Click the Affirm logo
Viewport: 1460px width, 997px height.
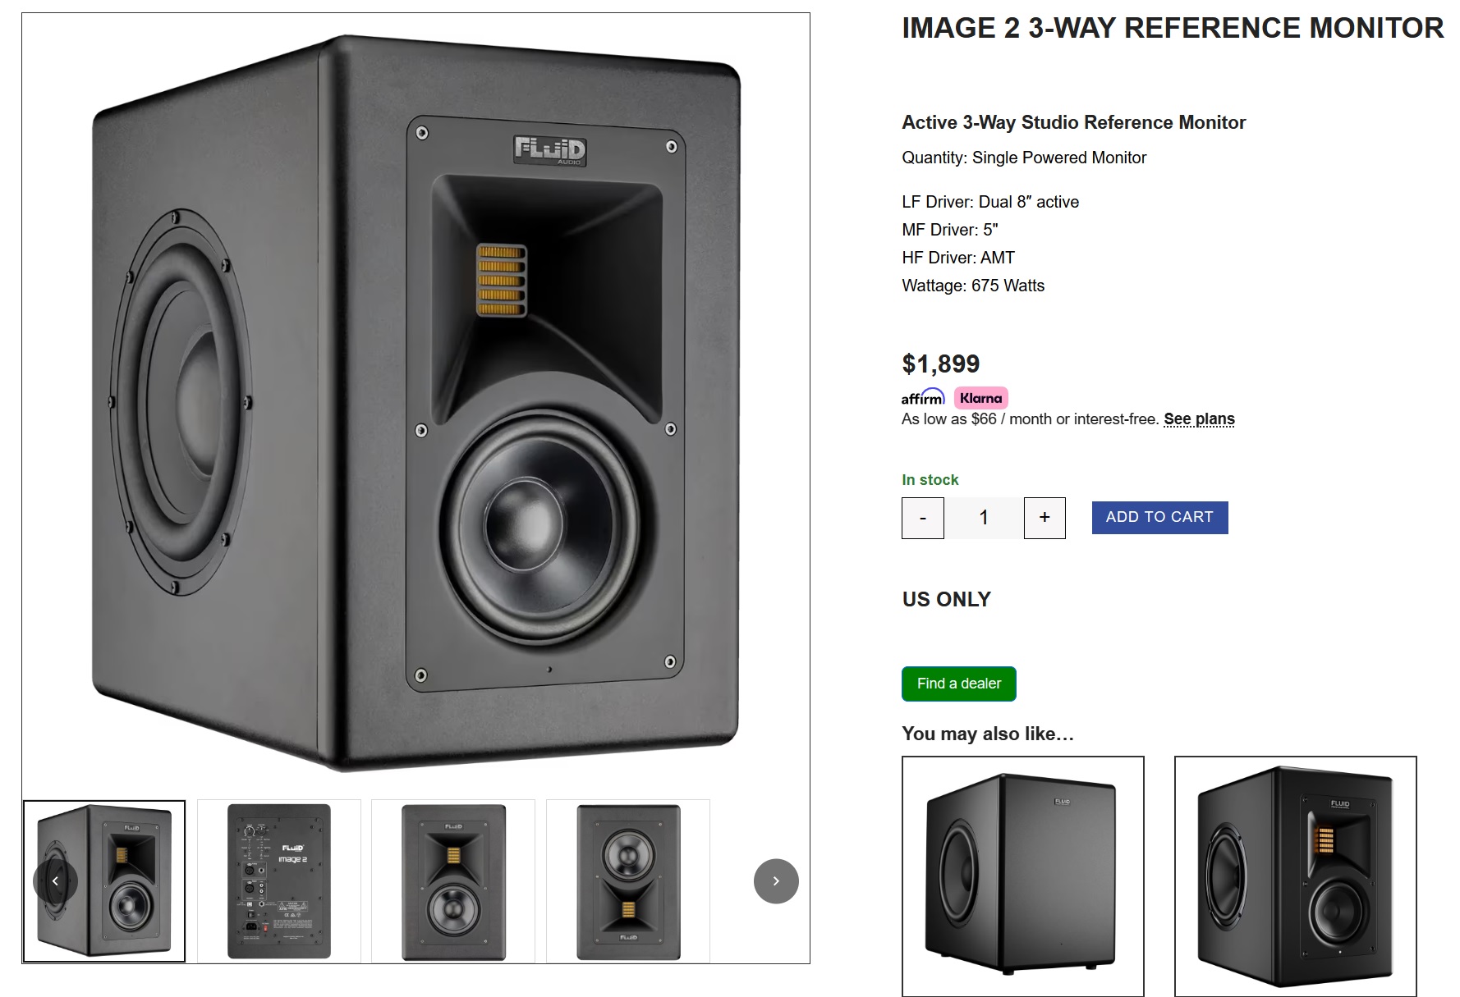coord(923,398)
